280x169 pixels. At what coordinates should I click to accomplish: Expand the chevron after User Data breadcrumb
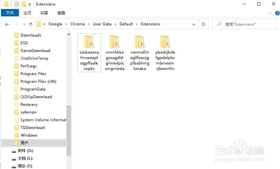115,24
